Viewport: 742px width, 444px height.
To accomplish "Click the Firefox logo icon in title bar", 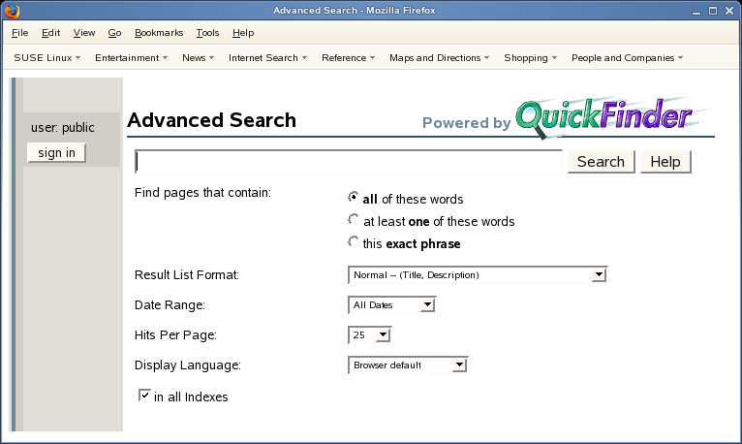I will [x=12, y=11].
